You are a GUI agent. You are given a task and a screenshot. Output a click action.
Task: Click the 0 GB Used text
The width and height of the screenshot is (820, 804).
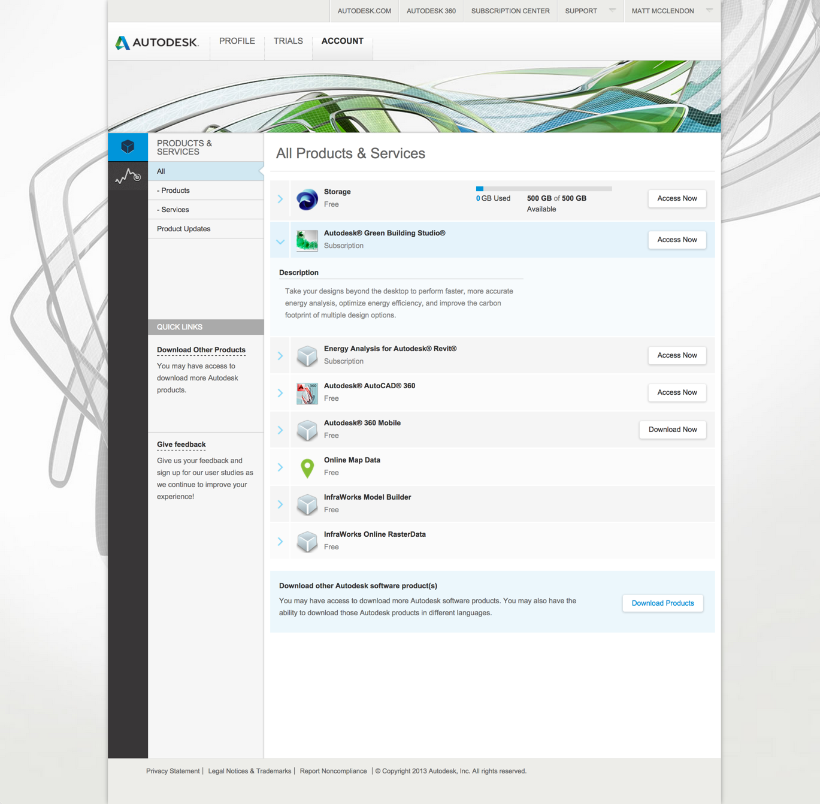pos(494,198)
